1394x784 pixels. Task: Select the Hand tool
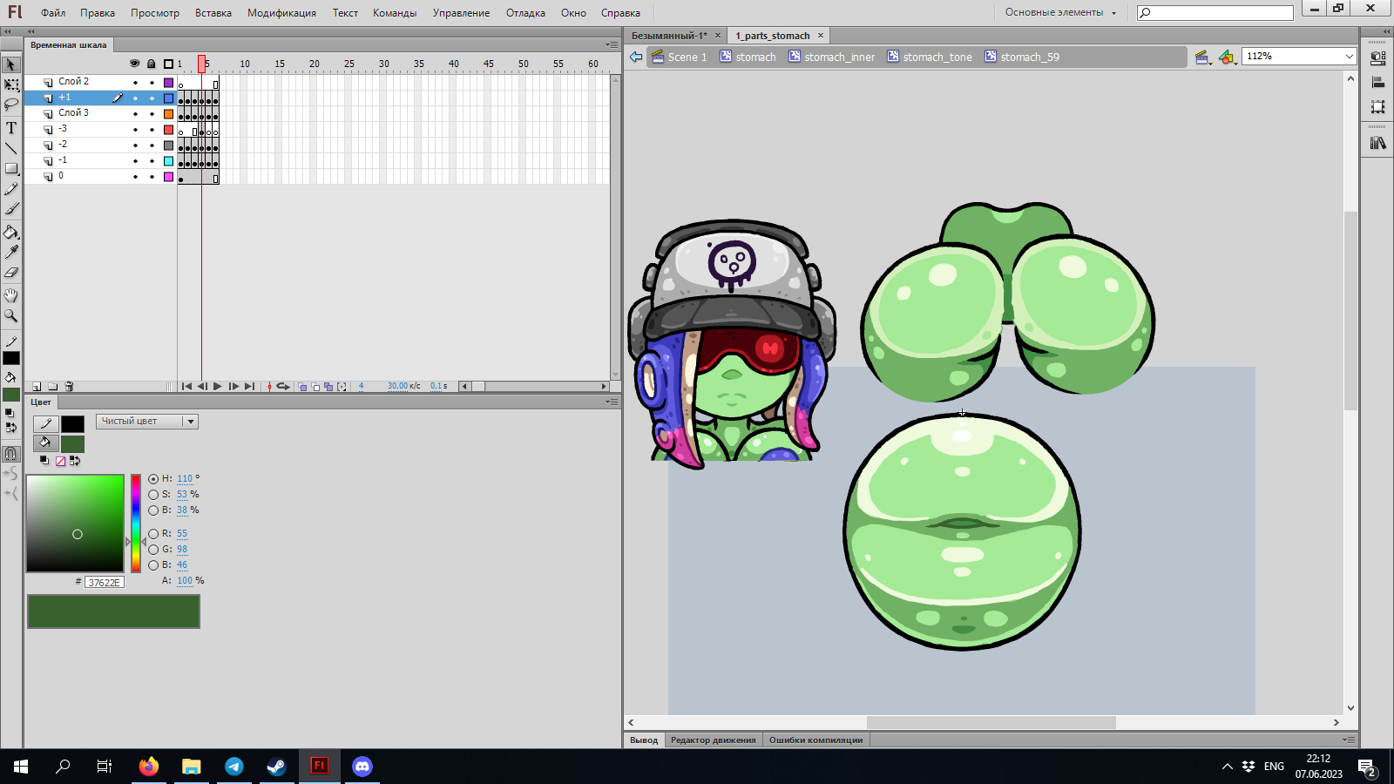11,295
